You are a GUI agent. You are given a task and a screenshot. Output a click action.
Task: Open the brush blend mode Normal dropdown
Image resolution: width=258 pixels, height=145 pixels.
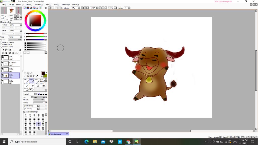(30, 94)
